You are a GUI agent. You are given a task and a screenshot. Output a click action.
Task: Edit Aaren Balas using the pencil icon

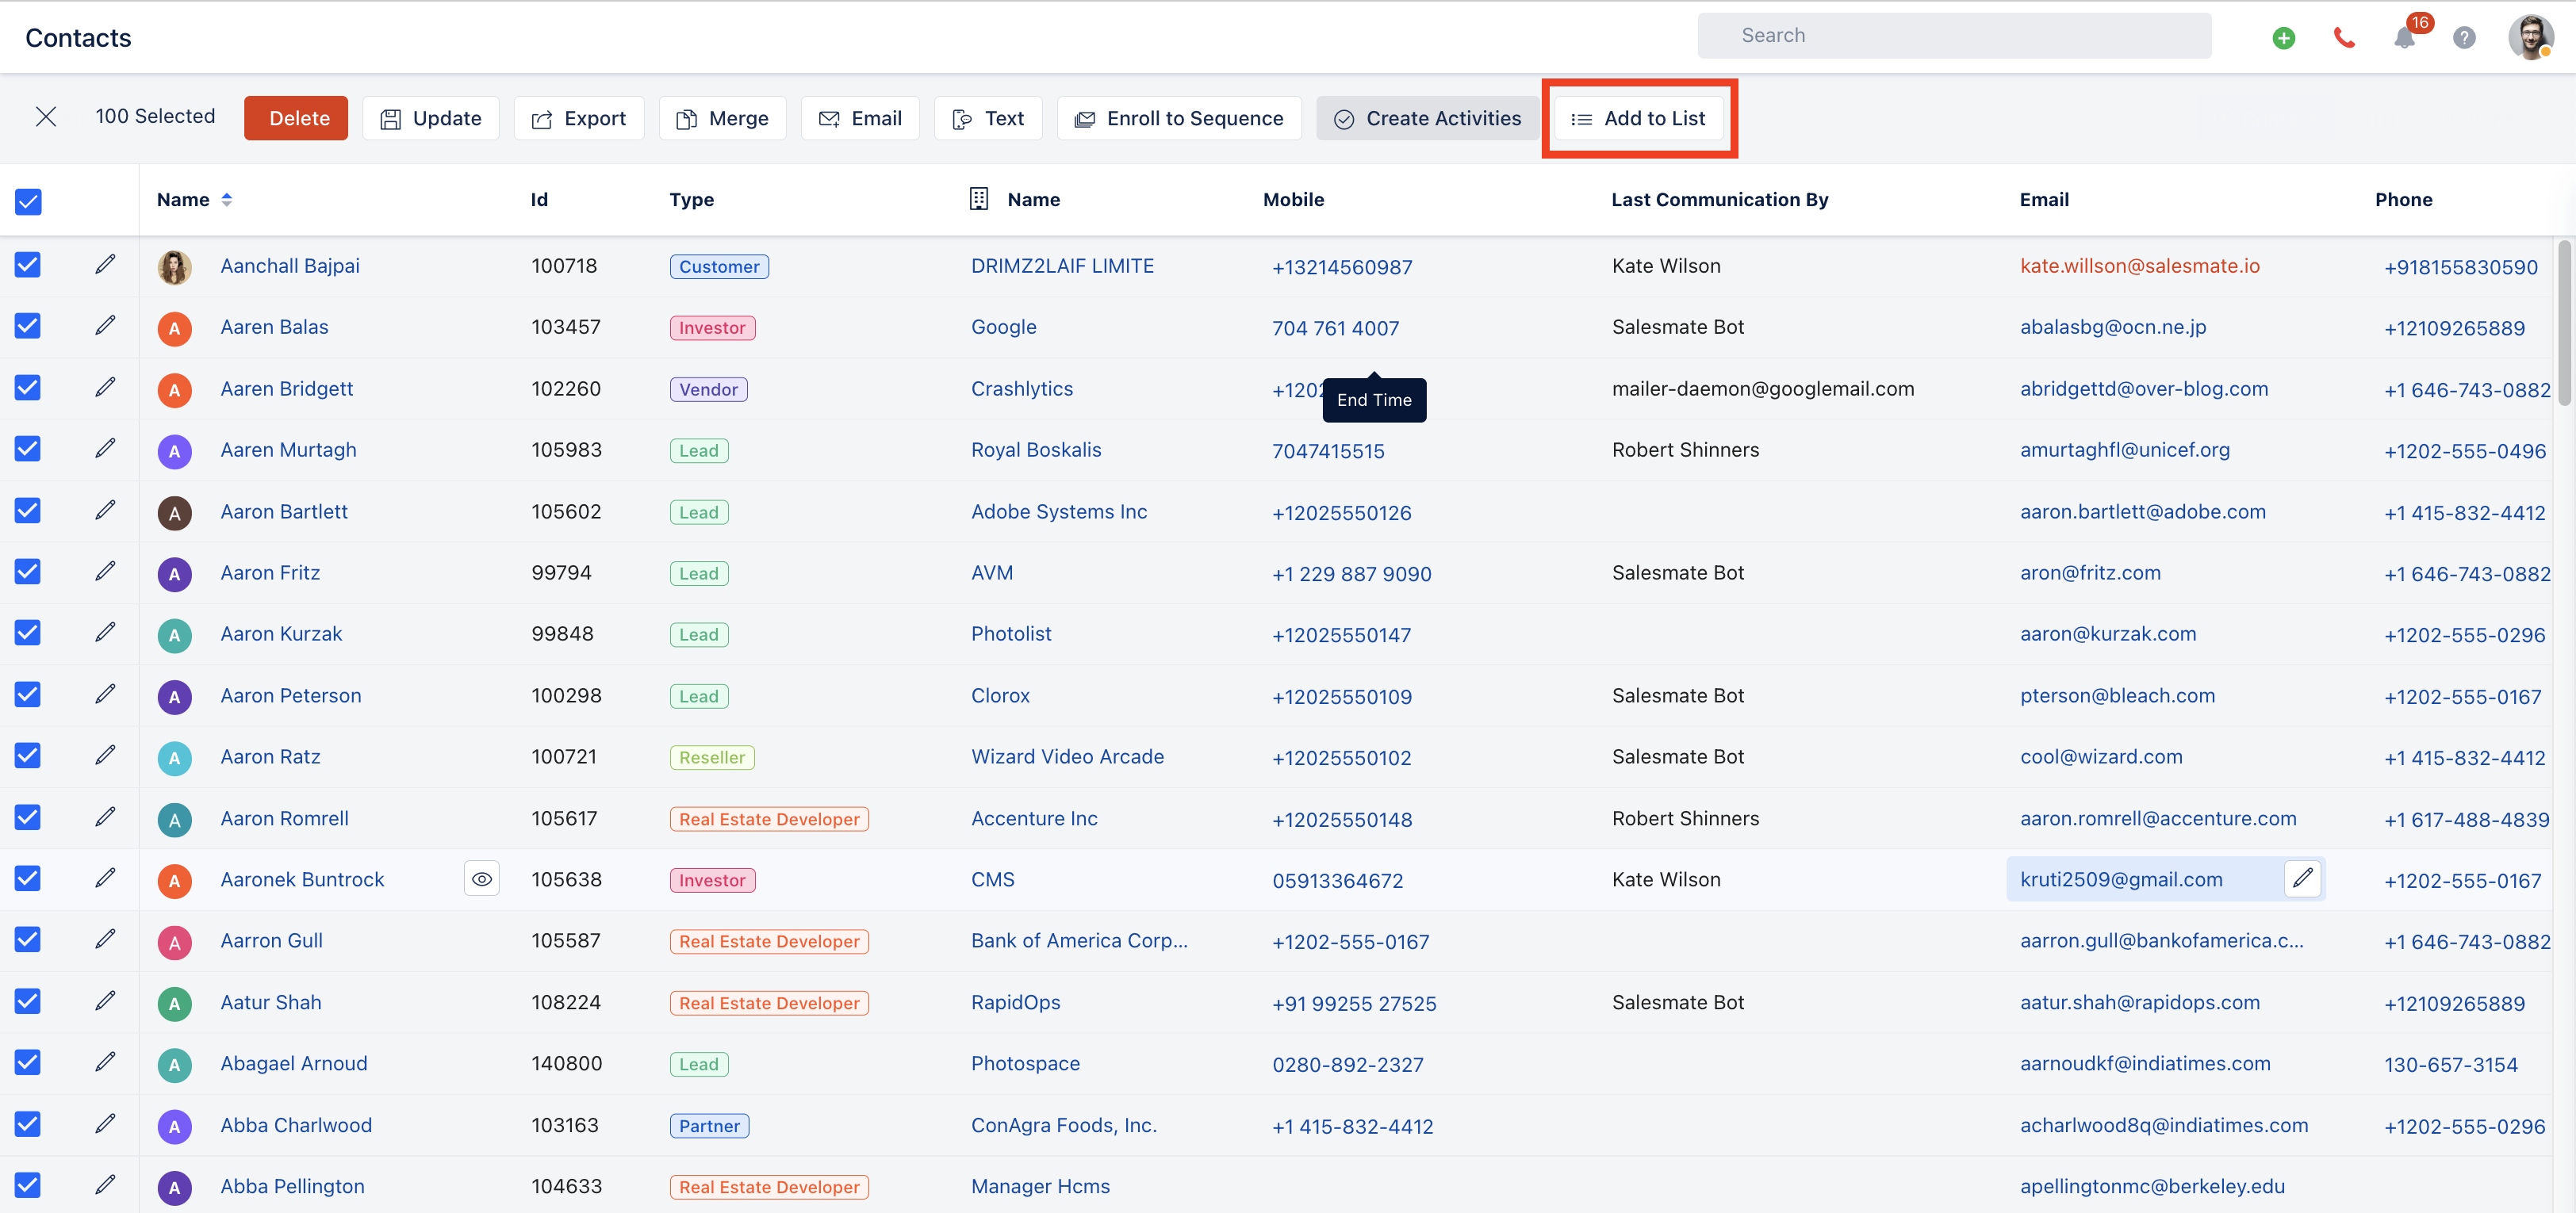(106, 326)
